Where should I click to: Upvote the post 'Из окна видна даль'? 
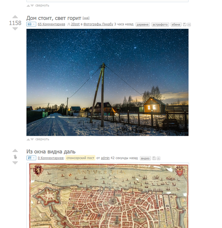(x=15, y=151)
